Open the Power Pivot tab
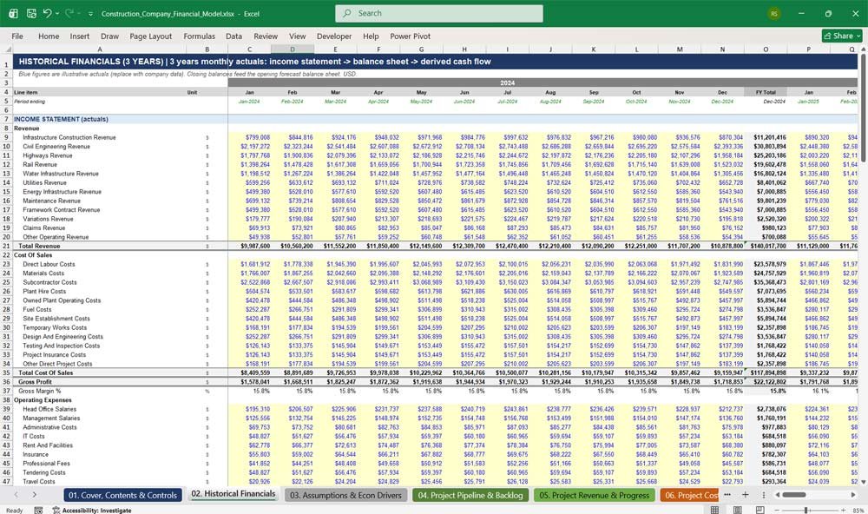The width and height of the screenshot is (868, 514). [x=411, y=36]
